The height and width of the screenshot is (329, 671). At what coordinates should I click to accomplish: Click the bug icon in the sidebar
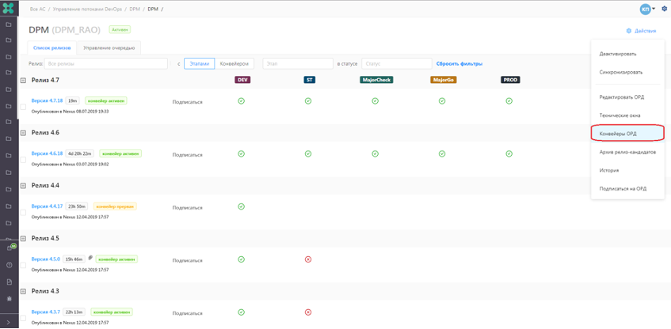coord(10,298)
